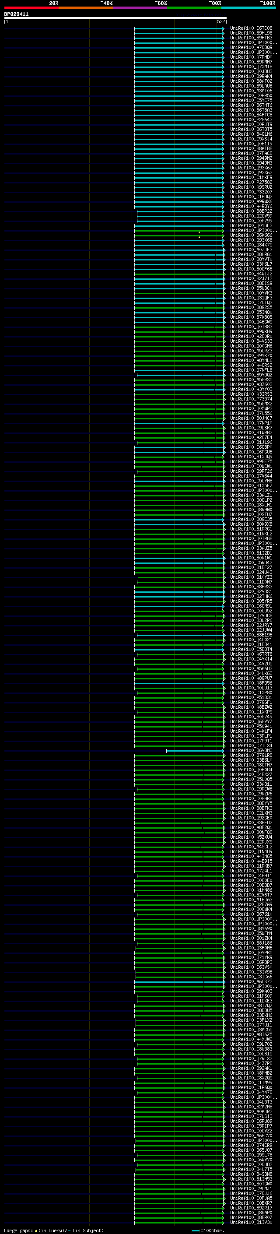This screenshot has height=1234, width=280.
Task: Select hit label UniRef100_Q4UK62
Action: point(251,674)
